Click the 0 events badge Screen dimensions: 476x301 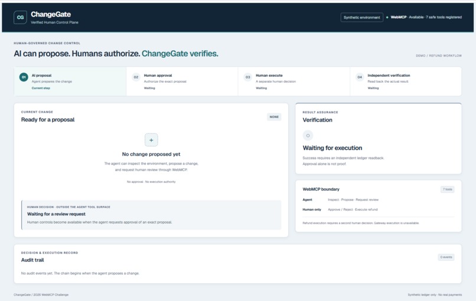446,257
